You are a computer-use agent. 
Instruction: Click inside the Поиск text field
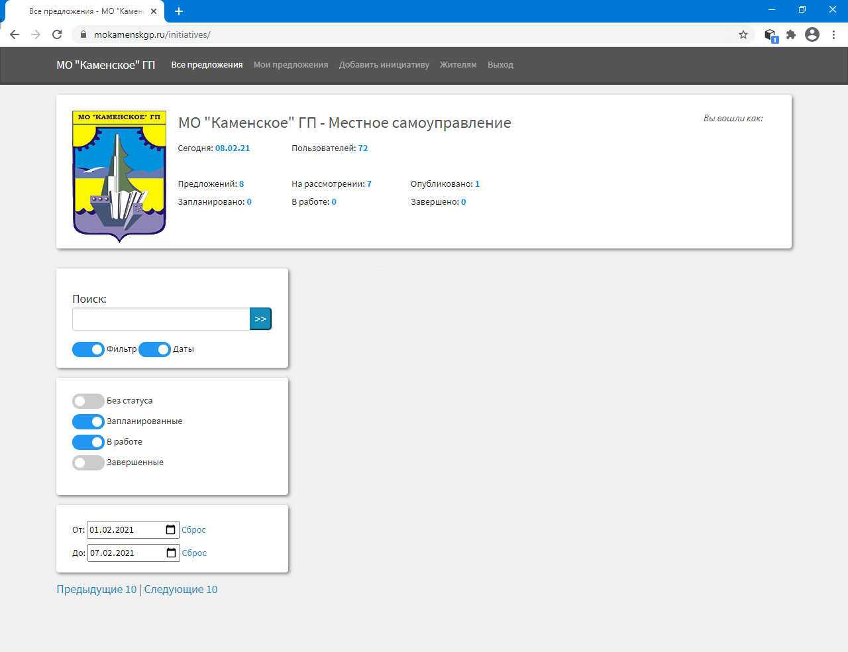(x=161, y=319)
